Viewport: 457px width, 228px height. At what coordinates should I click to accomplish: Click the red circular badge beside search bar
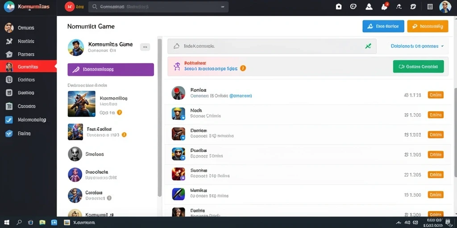pyautogui.click(x=70, y=7)
